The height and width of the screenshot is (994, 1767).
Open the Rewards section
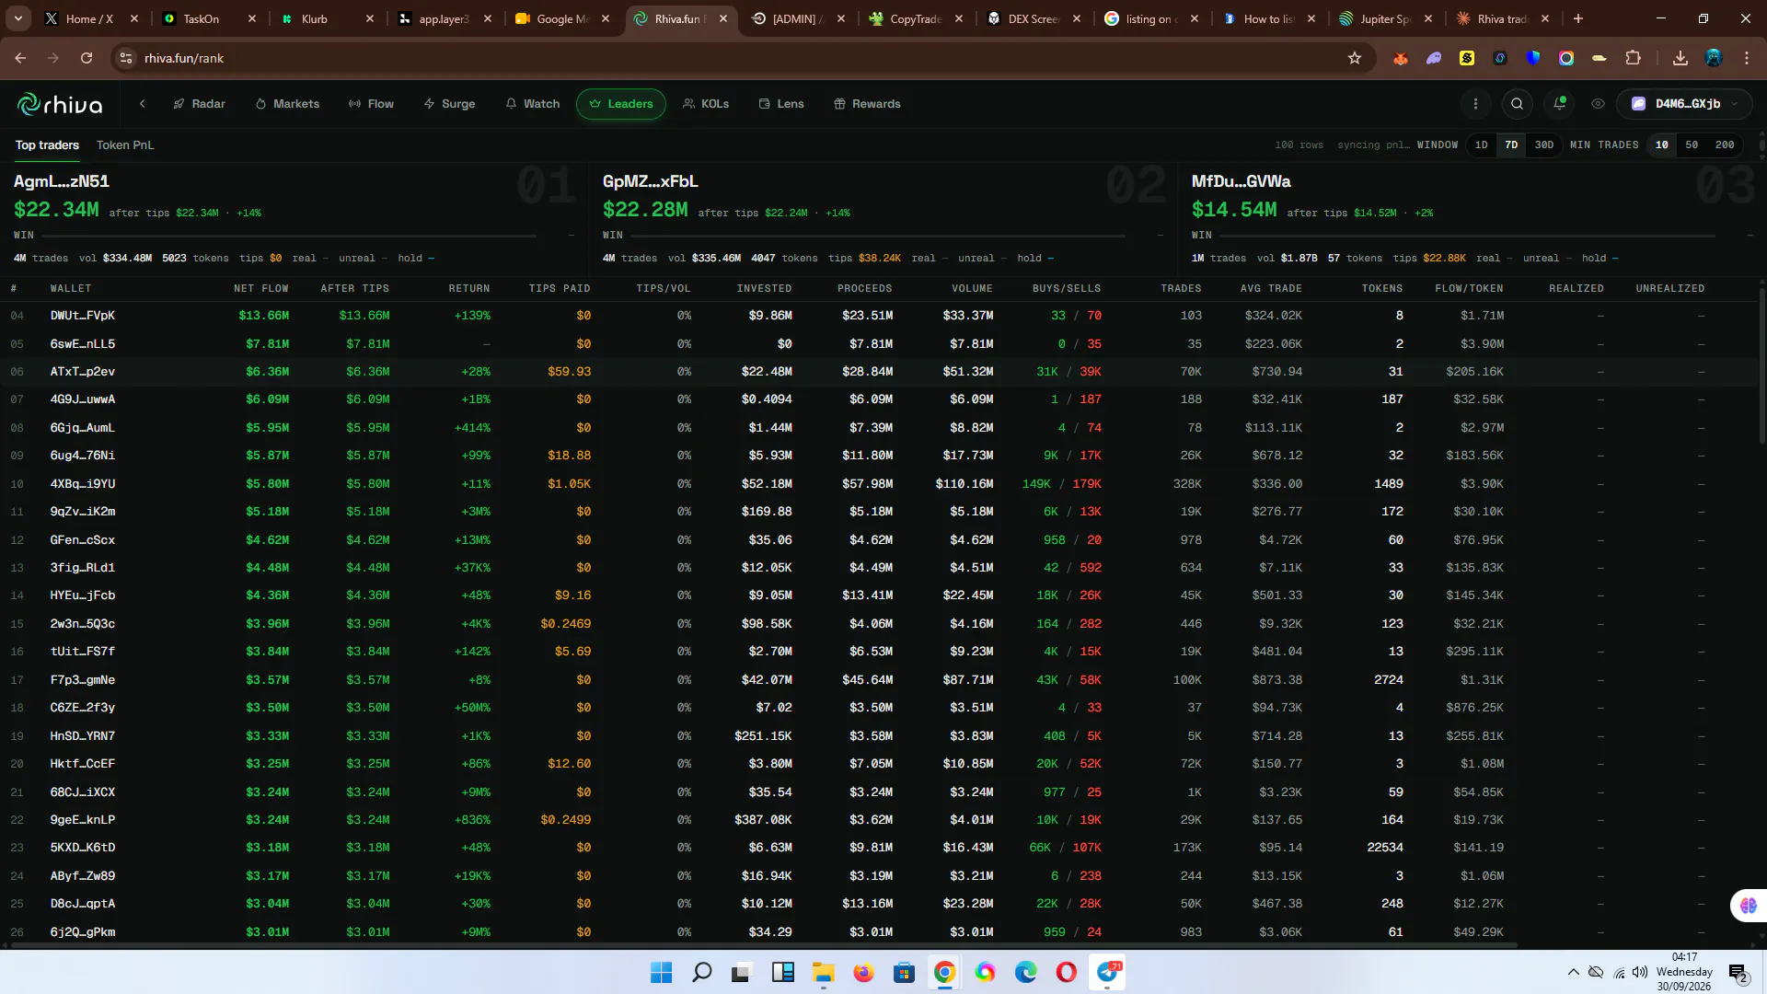coord(867,104)
